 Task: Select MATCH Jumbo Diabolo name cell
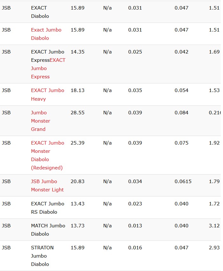tap(48, 230)
